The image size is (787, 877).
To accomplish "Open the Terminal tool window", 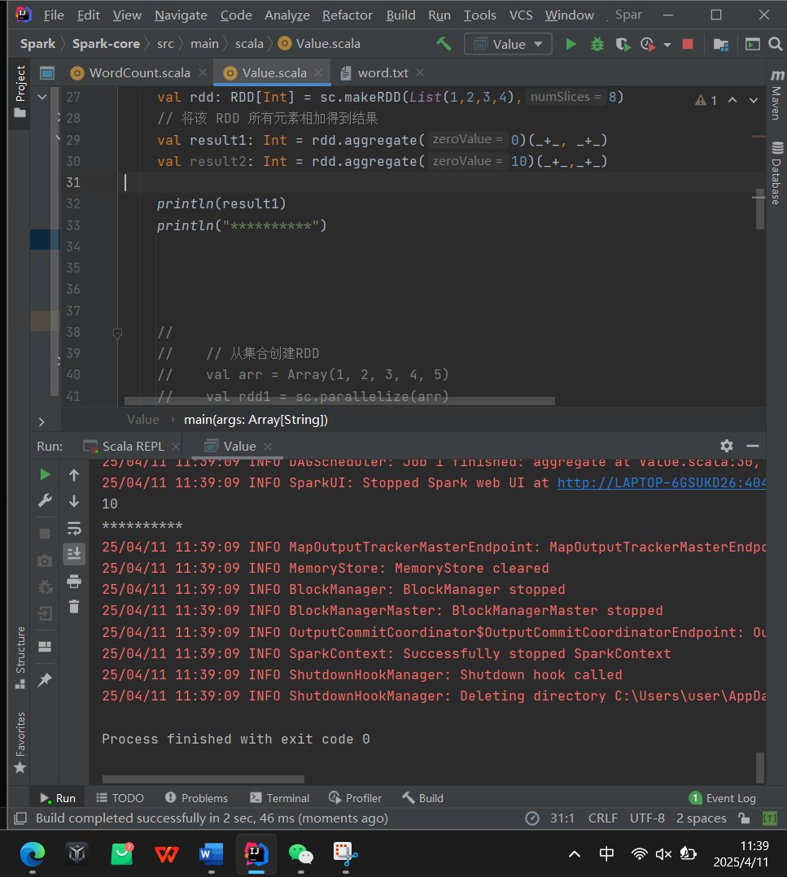I will (x=280, y=798).
